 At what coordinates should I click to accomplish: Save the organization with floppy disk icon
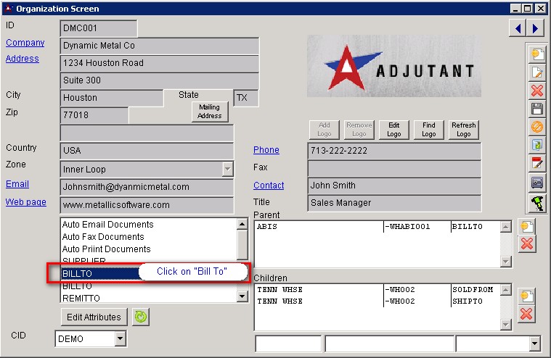(537, 109)
